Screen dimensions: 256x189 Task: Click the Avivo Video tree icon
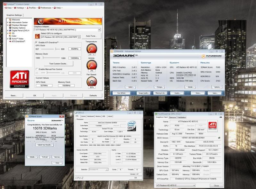10,39
